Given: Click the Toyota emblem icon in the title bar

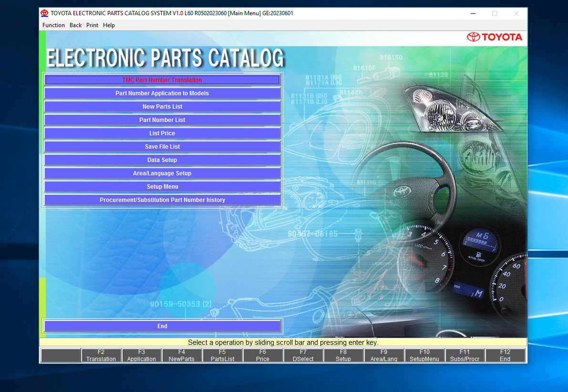Looking at the screenshot, I should pos(45,13).
